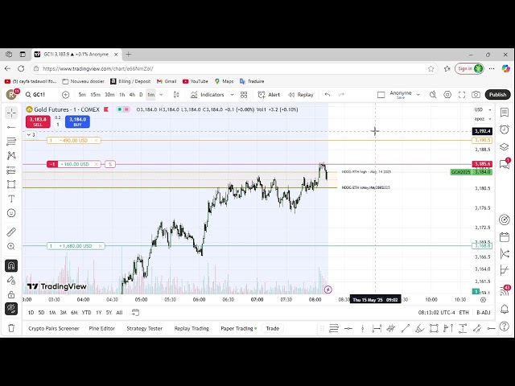The image size is (515, 386).
Task: Open the Paper Trading tab
Action: click(x=238, y=329)
